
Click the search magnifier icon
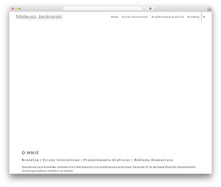(204, 17)
